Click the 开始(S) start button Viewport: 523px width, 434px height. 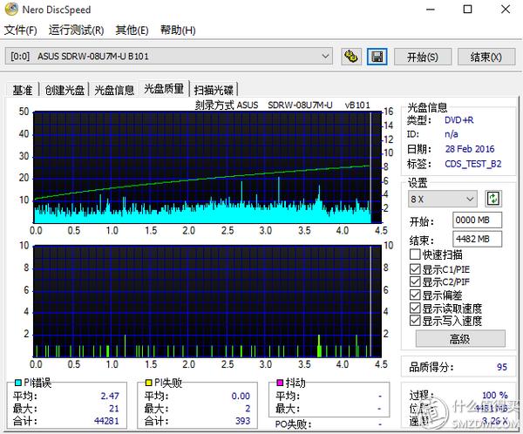[422, 57]
